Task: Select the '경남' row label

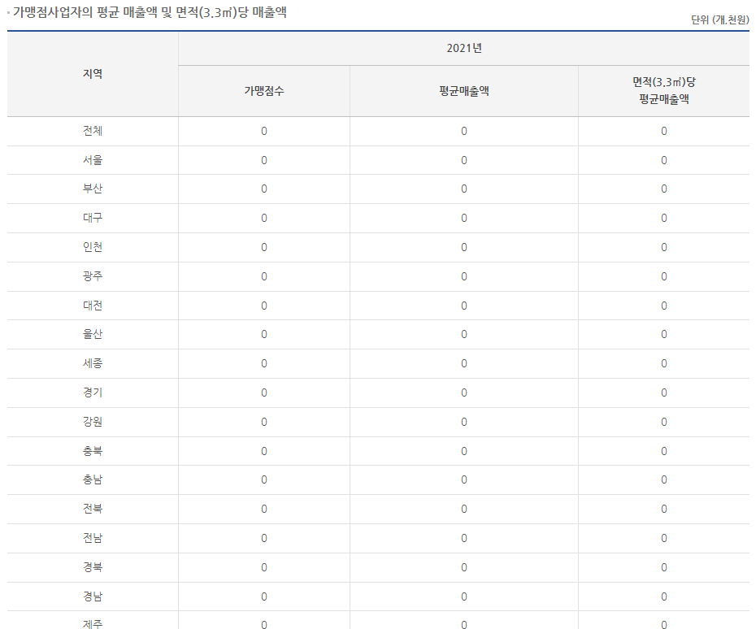Action: 93,596
